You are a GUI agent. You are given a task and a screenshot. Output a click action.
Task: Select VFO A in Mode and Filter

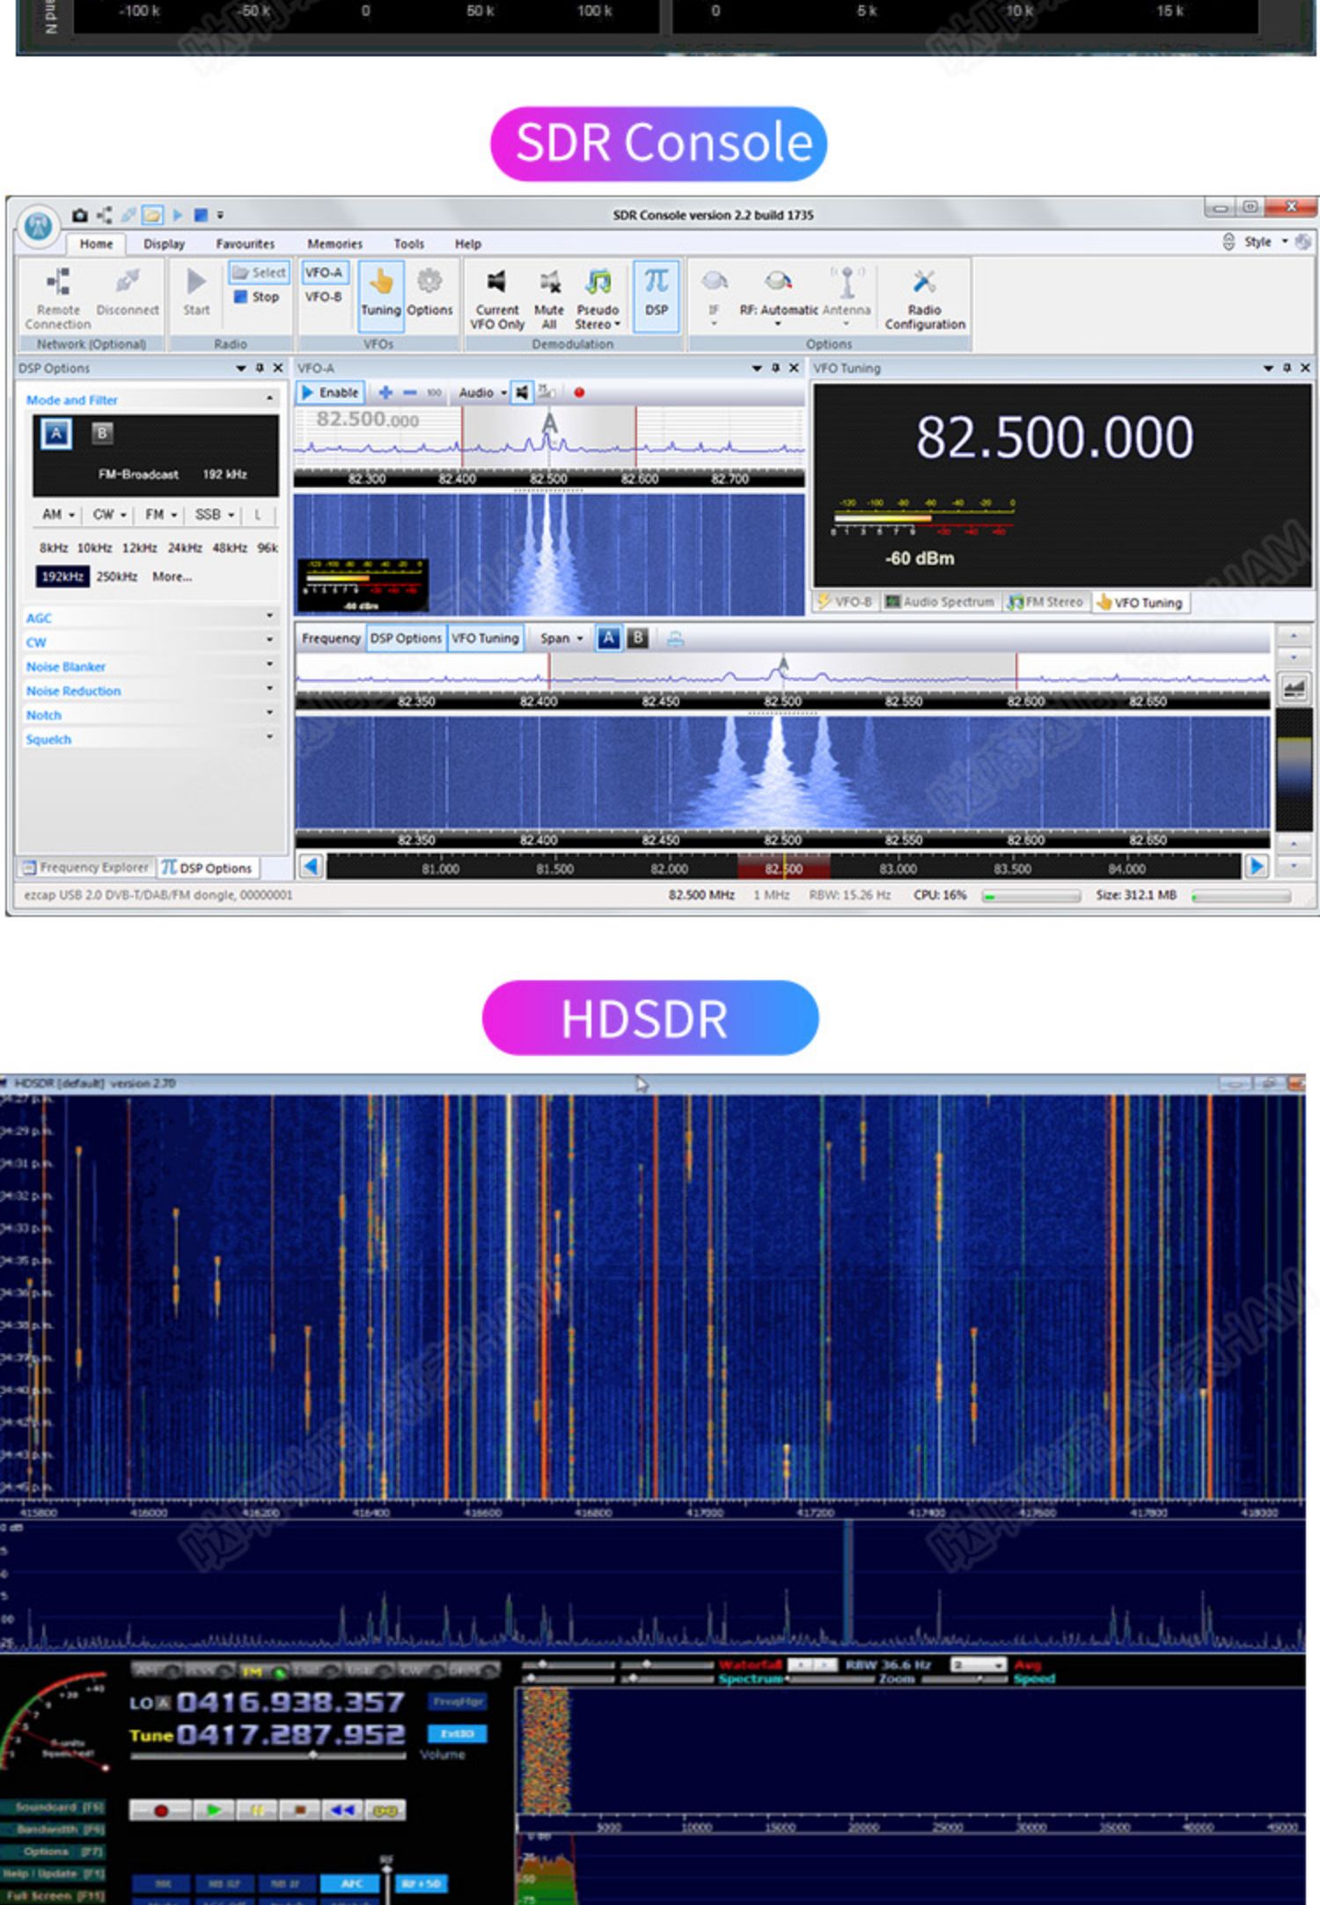tap(56, 434)
